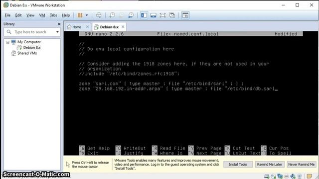This screenshot has height=179, width=319.
Task: Toggle the library sidebar view icon
Action: (144, 15)
